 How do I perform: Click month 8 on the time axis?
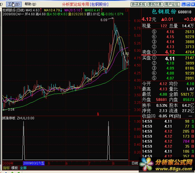click(113, 163)
